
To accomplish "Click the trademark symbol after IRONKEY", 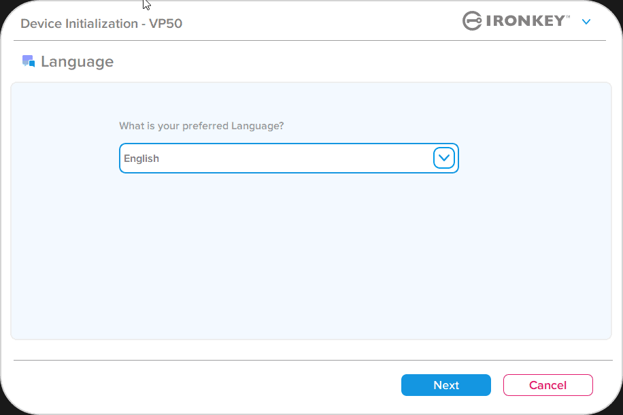I will click(x=569, y=16).
